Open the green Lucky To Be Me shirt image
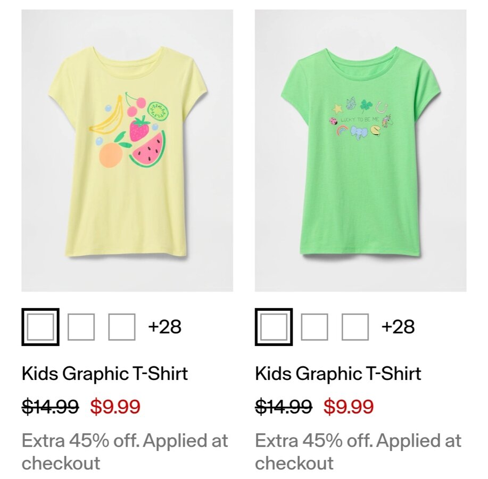 point(360,150)
